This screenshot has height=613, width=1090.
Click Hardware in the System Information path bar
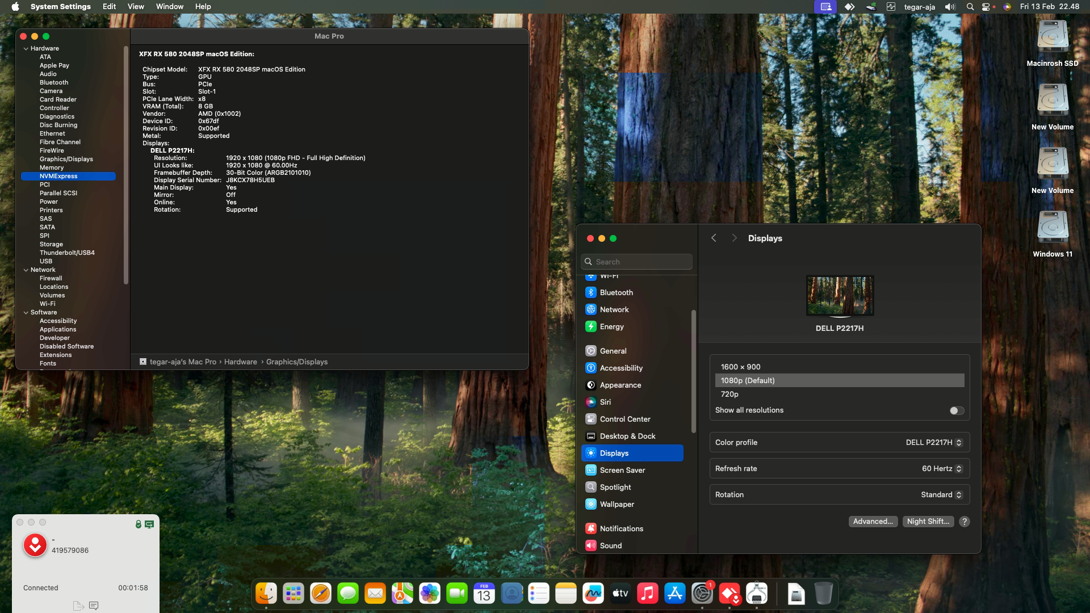241,362
